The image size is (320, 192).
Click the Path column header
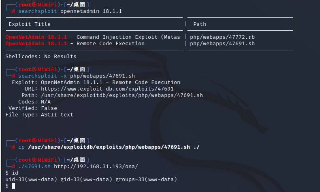[200, 24]
